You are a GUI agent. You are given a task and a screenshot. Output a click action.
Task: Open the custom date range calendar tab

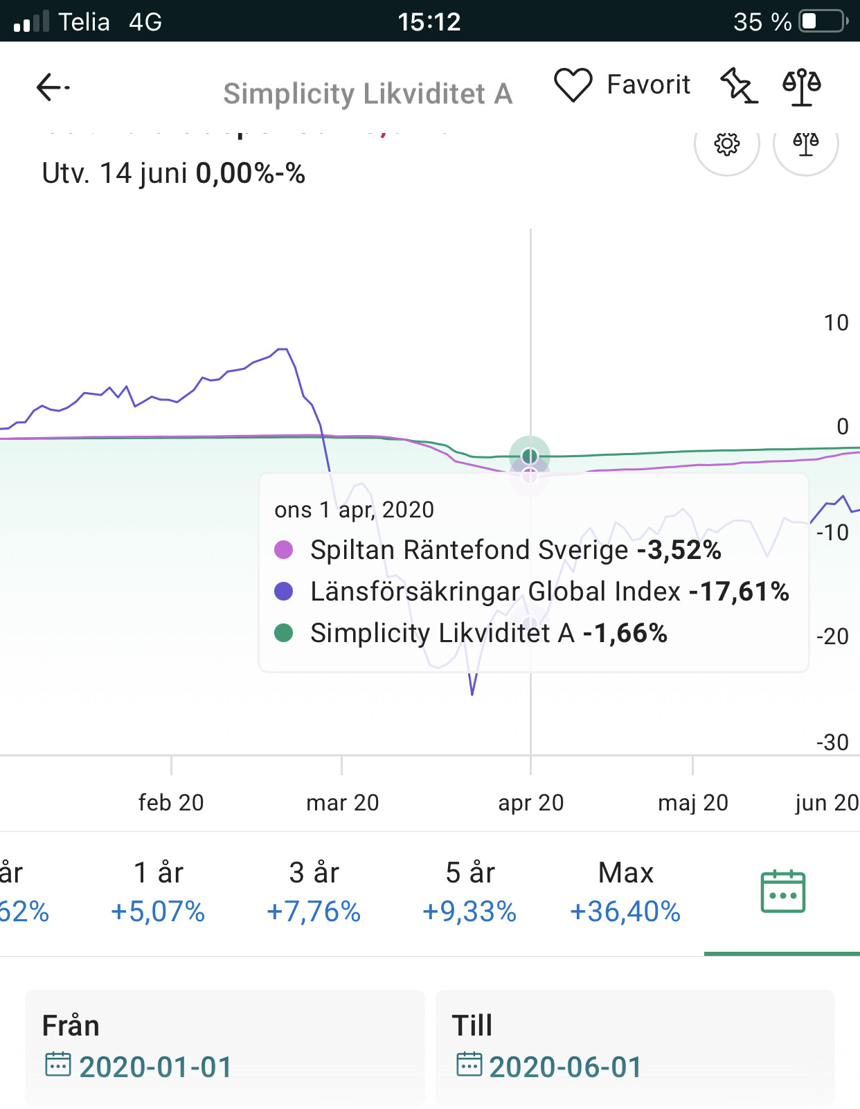(x=782, y=892)
